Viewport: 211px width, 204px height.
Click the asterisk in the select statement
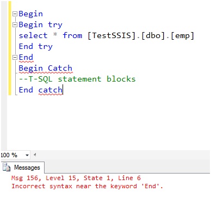(55, 35)
